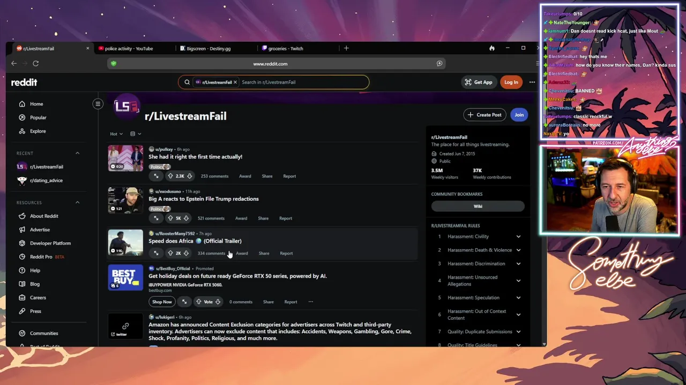The image size is (686, 385).
Task: Click the www.reddit.com address bar
Action: (270, 64)
